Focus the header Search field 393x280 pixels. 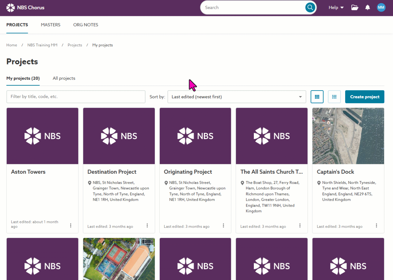point(253,8)
